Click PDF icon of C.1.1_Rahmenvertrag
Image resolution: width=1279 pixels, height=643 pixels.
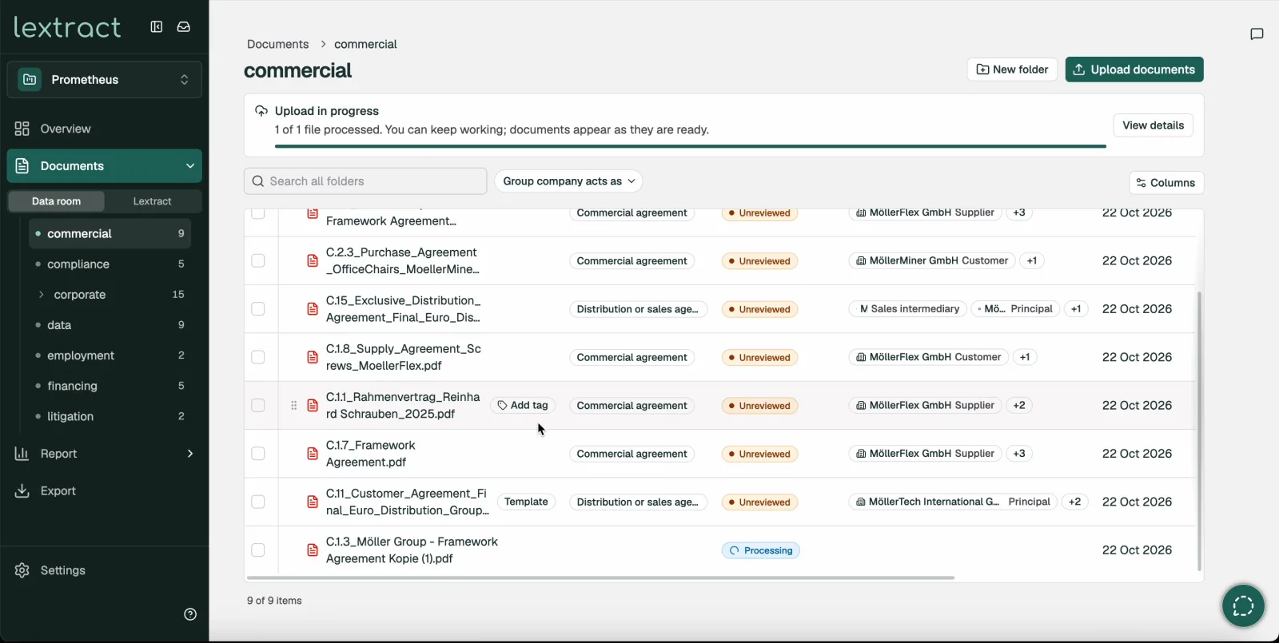(x=313, y=406)
